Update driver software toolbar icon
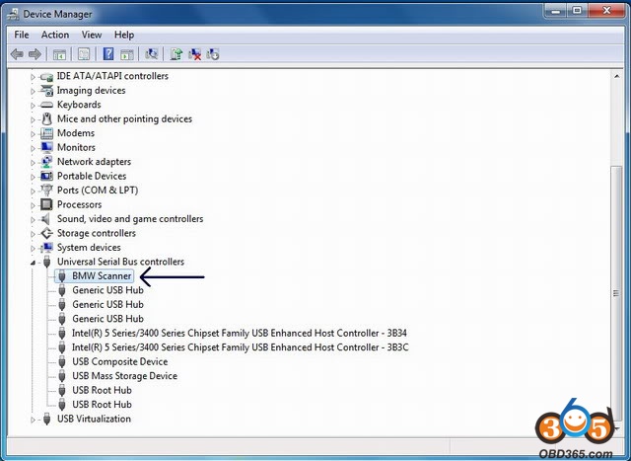Viewport: 631px width, 461px height. pos(175,54)
